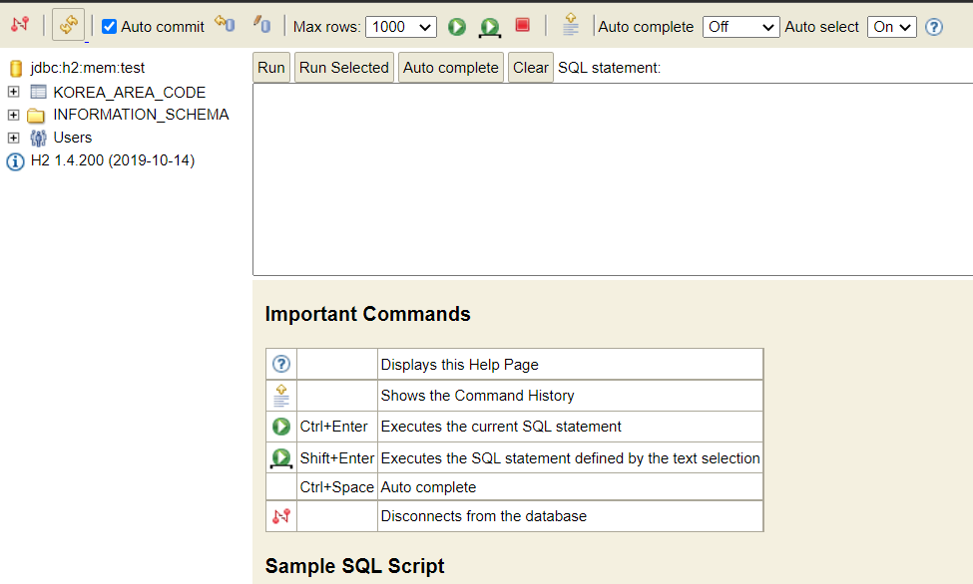This screenshot has width=973, height=584.
Task: Click the 'Auto complete' description in the Ctrl+Space row
Action: pyautogui.click(x=429, y=487)
